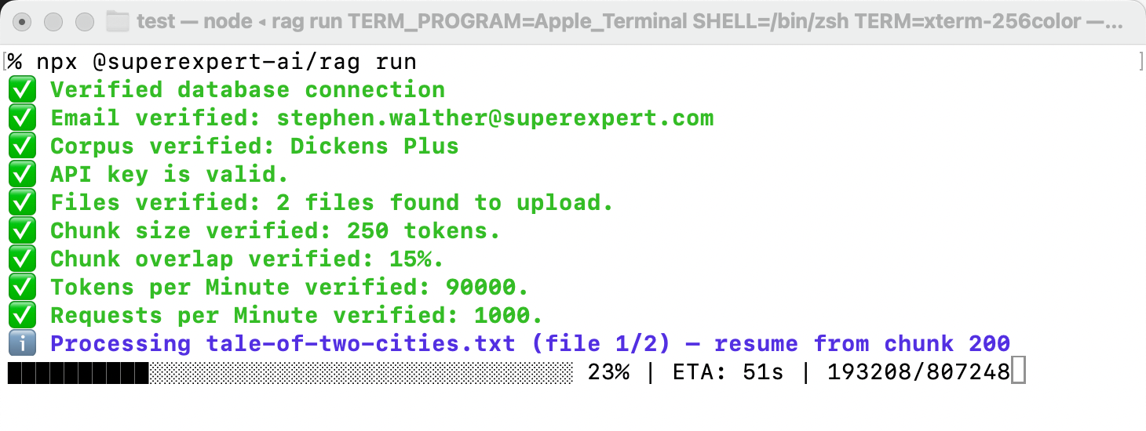Screen dimensions: 1146x431
Task: Click the checkmark beside Tokens per Minute verified
Action: [22, 287]
